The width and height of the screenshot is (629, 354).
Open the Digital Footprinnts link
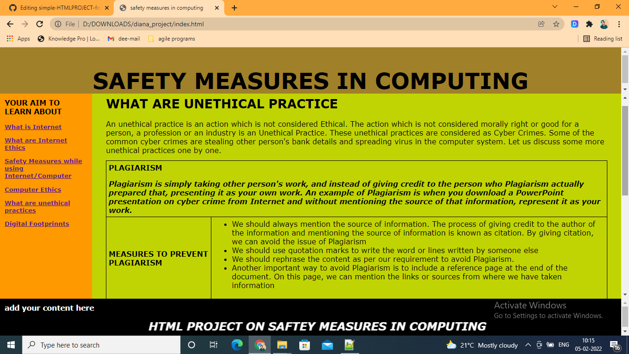click(x=36, y=224)
